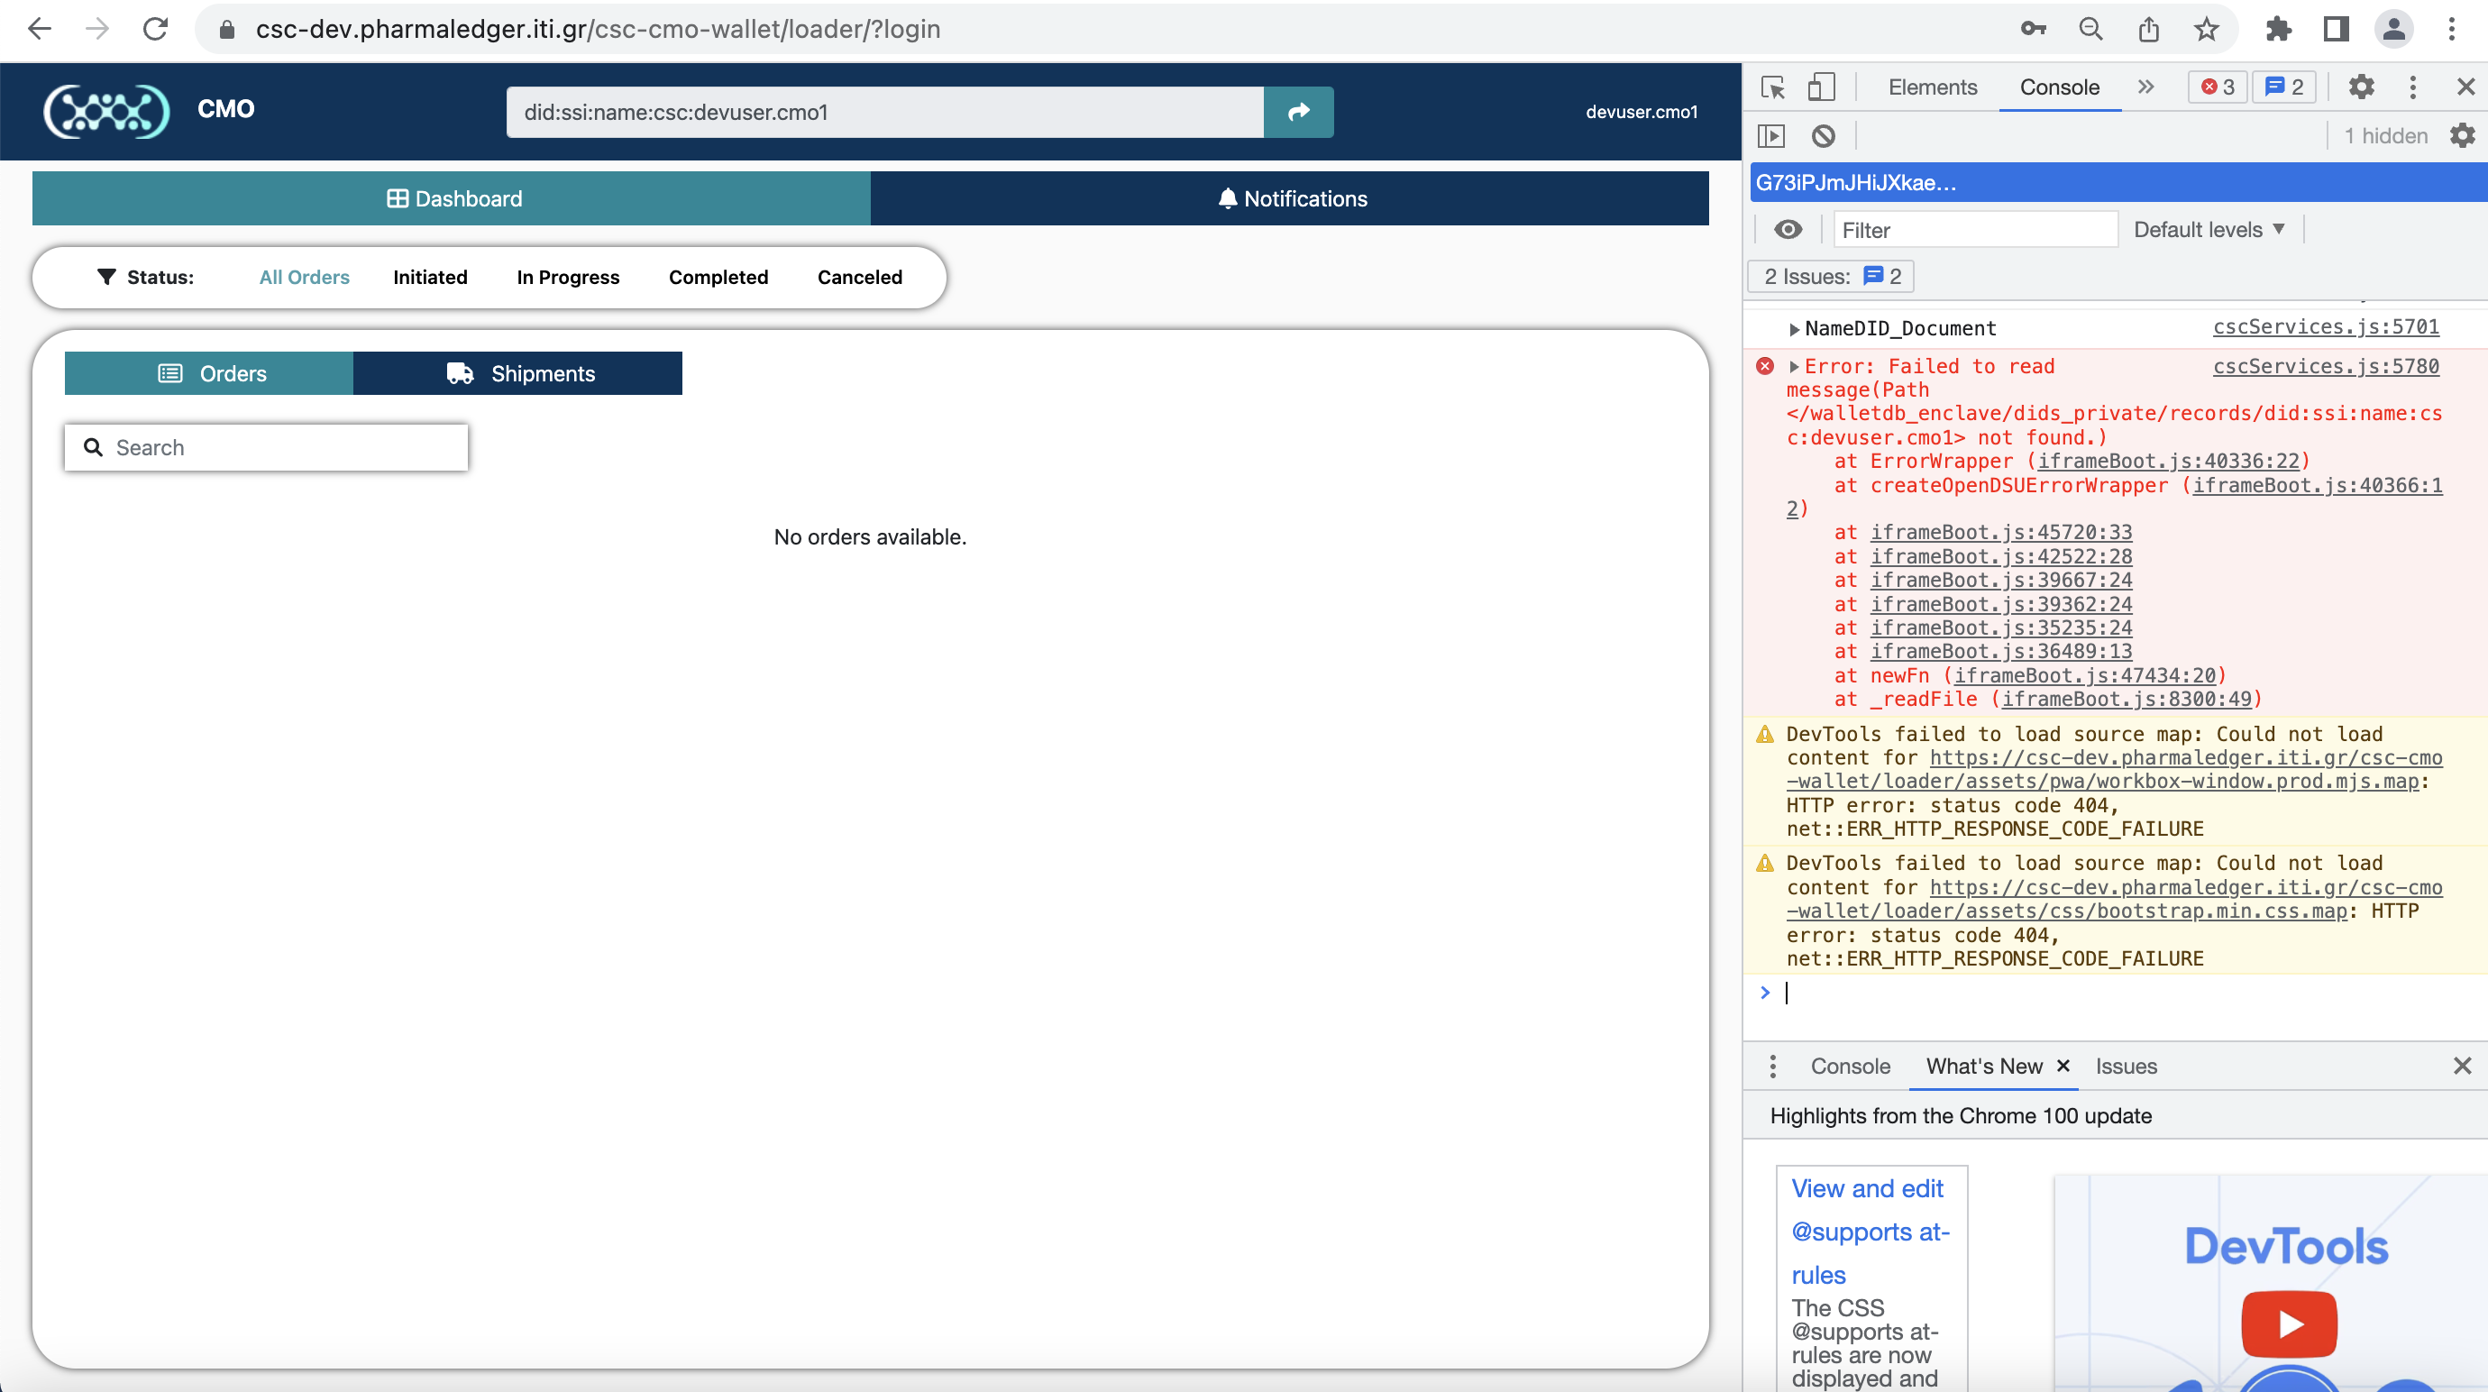2488x1392 pixels.
Task: Bookmark the page using the star icon
Action: pyautogui.click(x=2206, y=29)
